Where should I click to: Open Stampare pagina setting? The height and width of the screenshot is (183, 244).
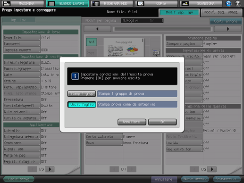184,44
